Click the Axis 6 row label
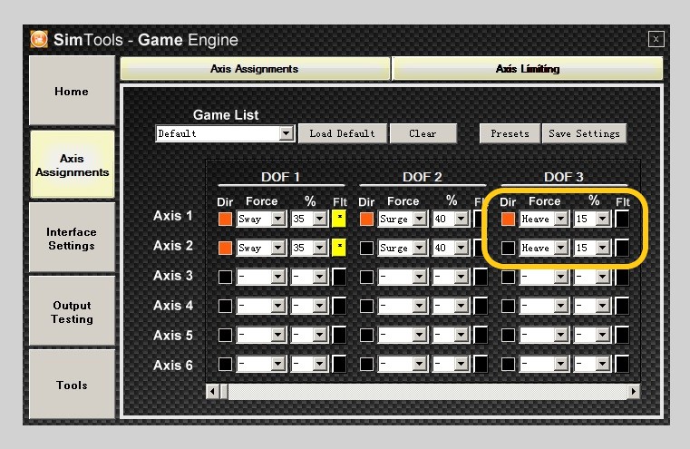The image size is (690, 449). tap(173, 365)
